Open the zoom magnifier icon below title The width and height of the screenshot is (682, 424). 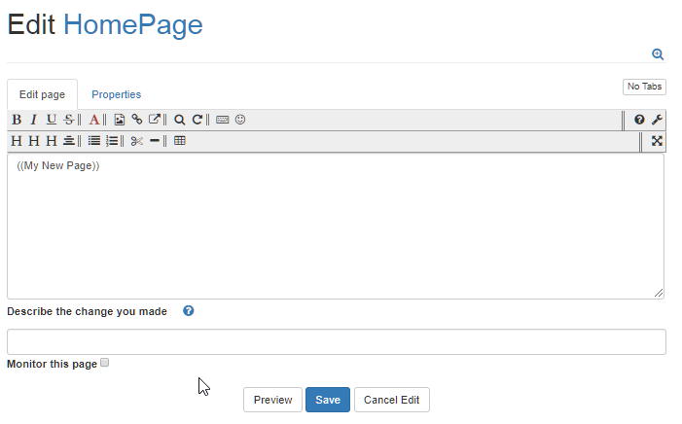(x=658, y=54)
